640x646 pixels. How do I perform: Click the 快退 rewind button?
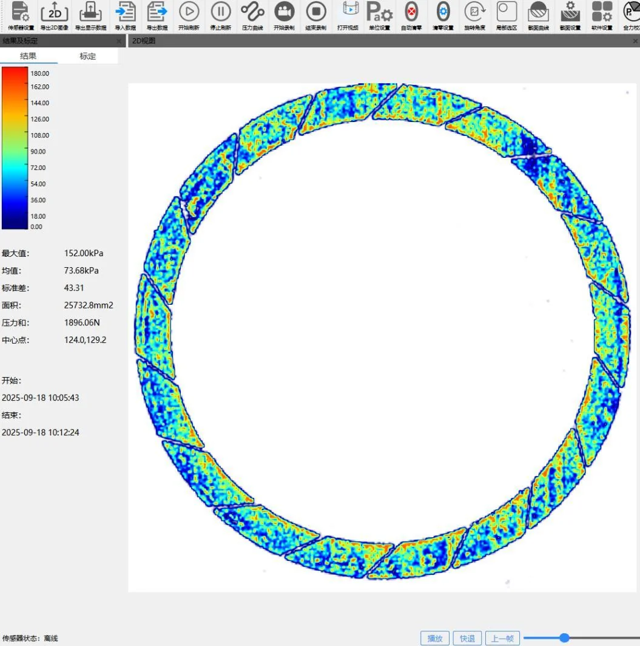tap(467, 638)
